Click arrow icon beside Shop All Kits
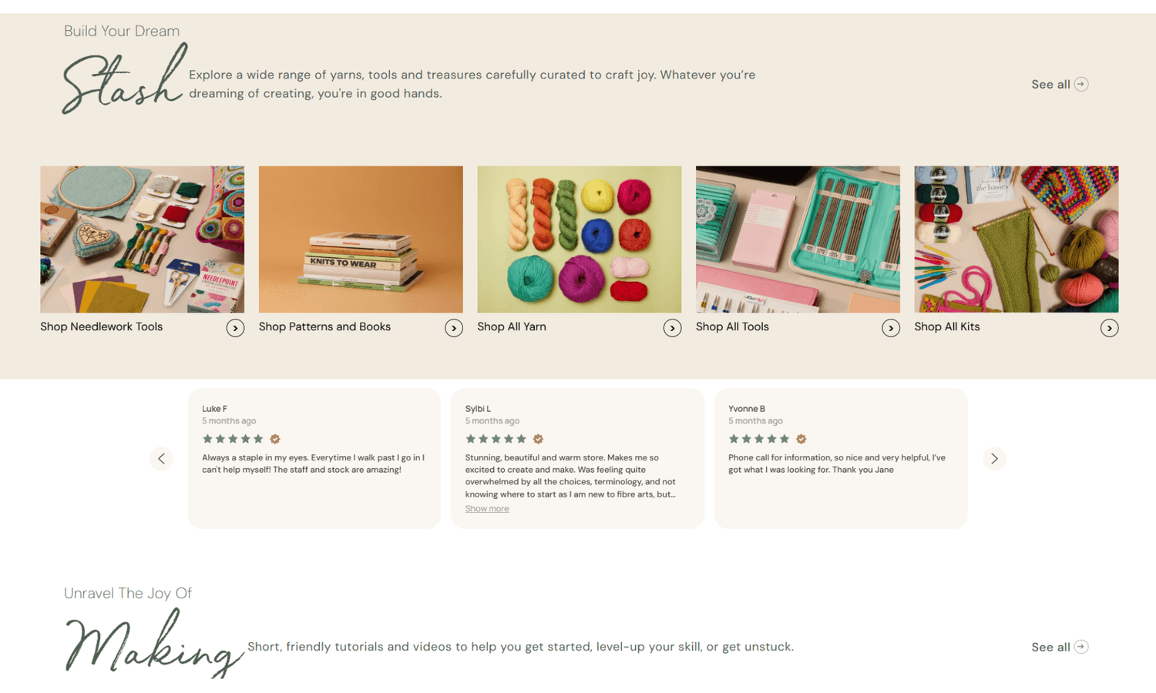Screen dimensions: 1156x693 1109,328
